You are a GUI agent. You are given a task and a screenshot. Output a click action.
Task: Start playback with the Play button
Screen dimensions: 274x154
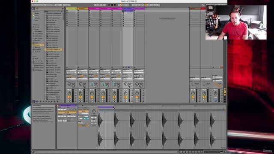point(110,5)
